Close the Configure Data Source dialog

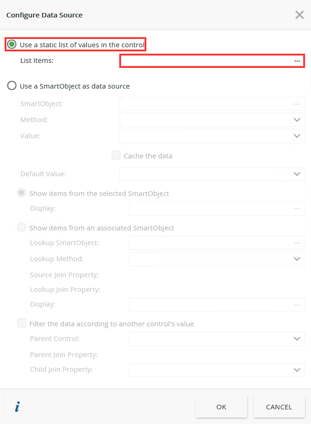pos(300,15)
